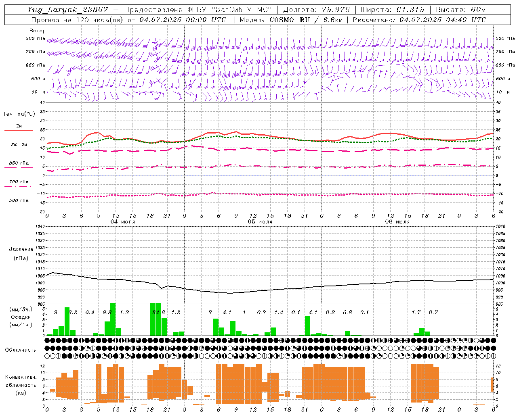Click the 9.8 precipitation total
Screen dimensions: 517x413
(107, 313)
